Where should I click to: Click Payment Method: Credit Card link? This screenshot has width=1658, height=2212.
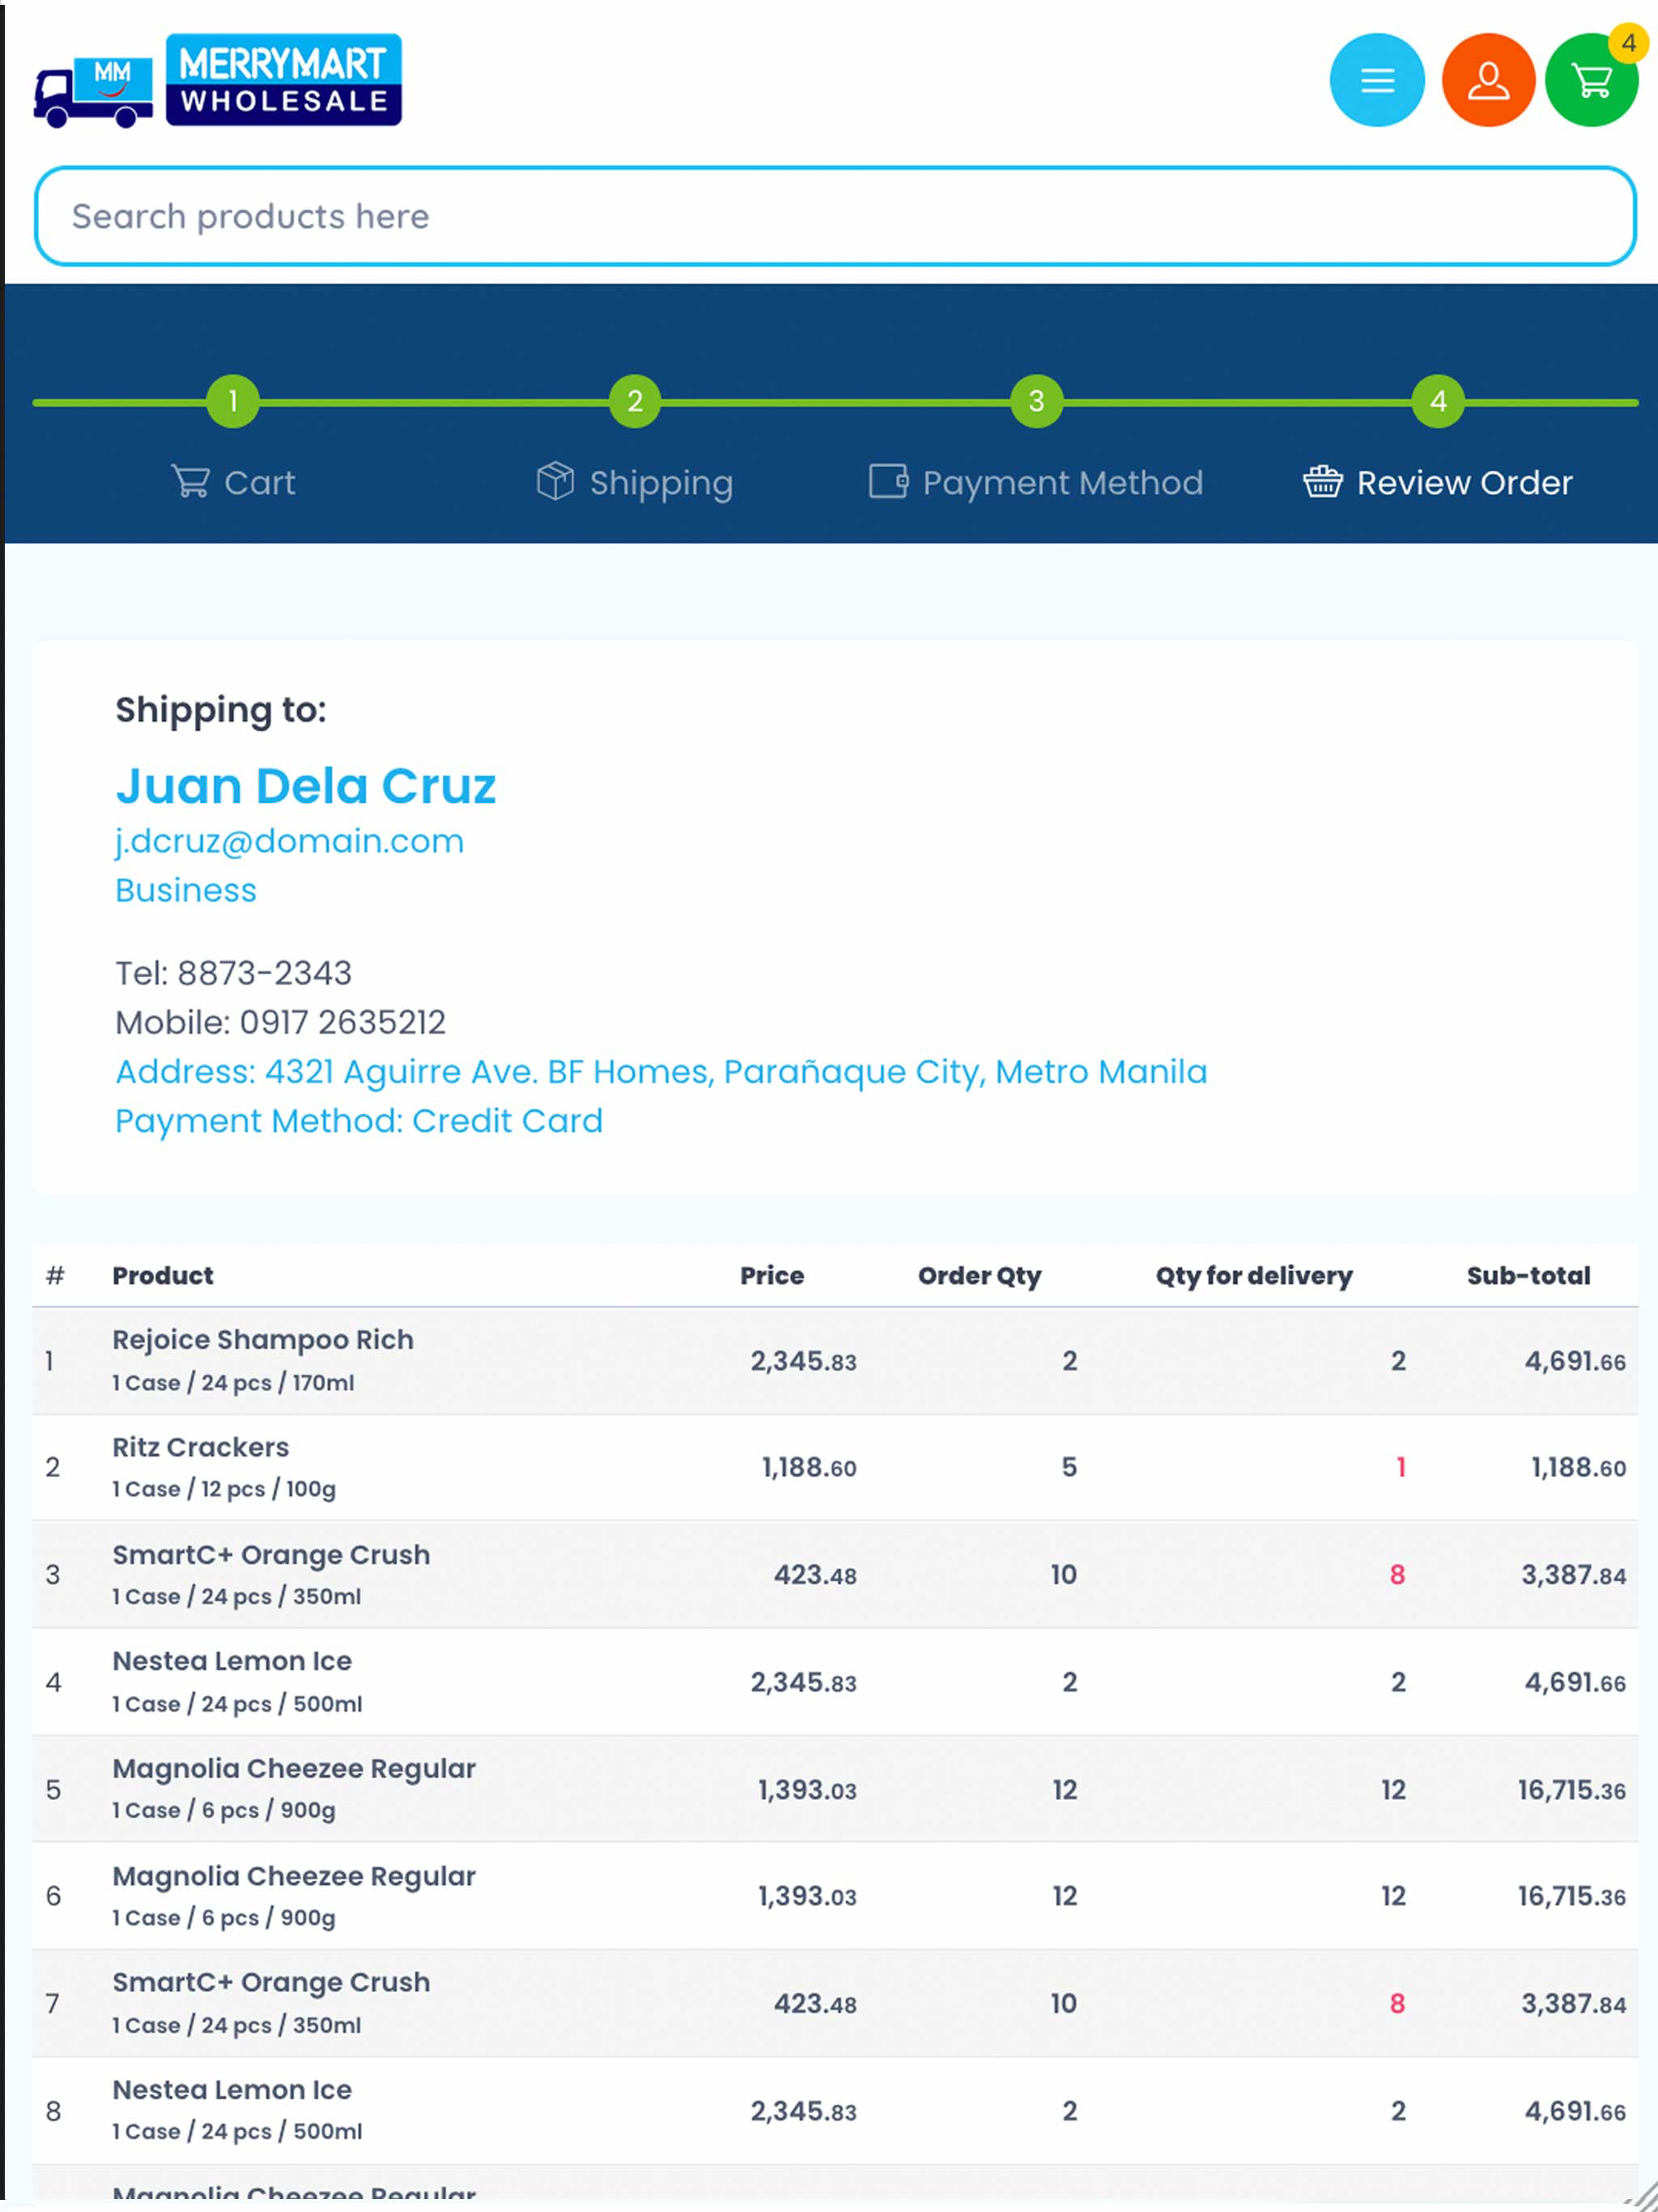tap(359, 1121)
